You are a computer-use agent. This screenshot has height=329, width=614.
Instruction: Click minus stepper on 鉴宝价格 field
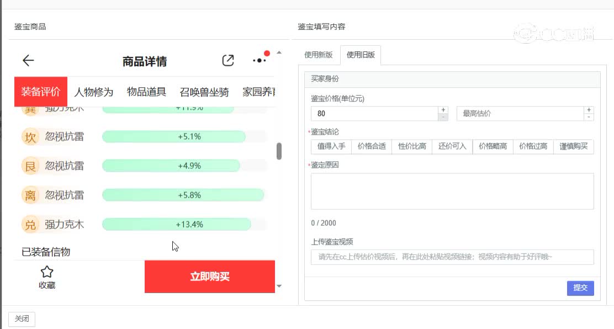[x=443, y=116]
